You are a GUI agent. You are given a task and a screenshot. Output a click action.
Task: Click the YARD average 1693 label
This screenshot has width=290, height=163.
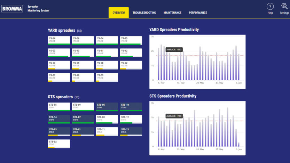pos(173,50)
